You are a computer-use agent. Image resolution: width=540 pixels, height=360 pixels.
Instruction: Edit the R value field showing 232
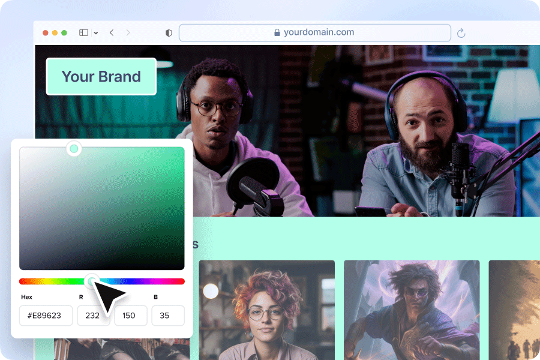(93, 315)
